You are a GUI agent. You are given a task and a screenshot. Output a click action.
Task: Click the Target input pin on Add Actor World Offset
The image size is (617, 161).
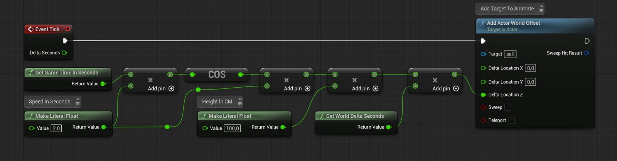483,54
